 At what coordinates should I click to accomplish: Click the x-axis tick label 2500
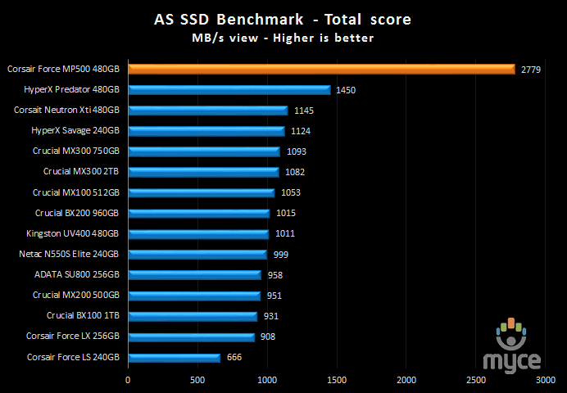[x=476, y=380]
